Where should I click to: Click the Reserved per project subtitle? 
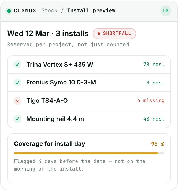(68, 45)
